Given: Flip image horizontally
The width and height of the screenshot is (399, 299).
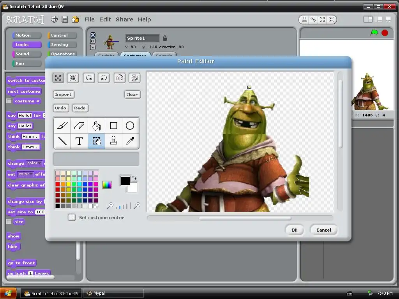Looking at the screenshot, I should coord(120,78).
